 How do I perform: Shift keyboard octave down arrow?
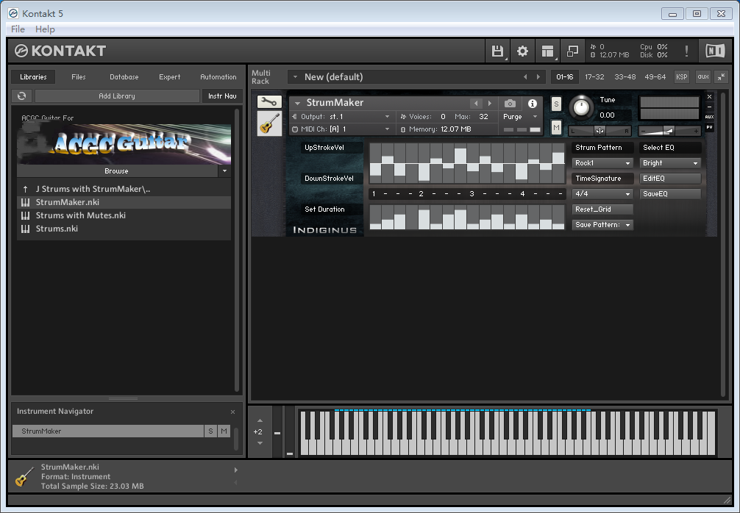click(x=260, y=443)
